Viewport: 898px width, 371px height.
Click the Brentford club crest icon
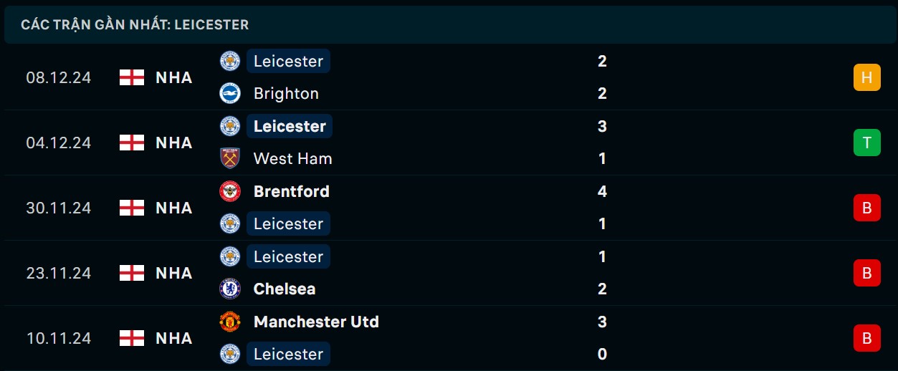(x=230, y=191)
